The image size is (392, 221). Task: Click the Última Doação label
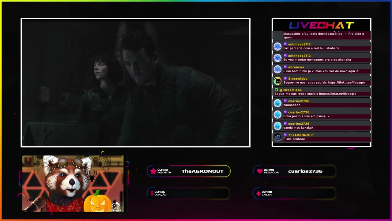tap(160, 193)
